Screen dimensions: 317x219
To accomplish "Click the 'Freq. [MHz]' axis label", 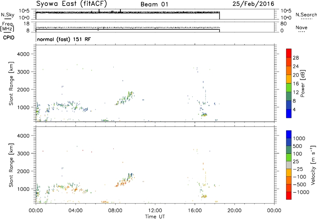I will (x=7, y=27).
